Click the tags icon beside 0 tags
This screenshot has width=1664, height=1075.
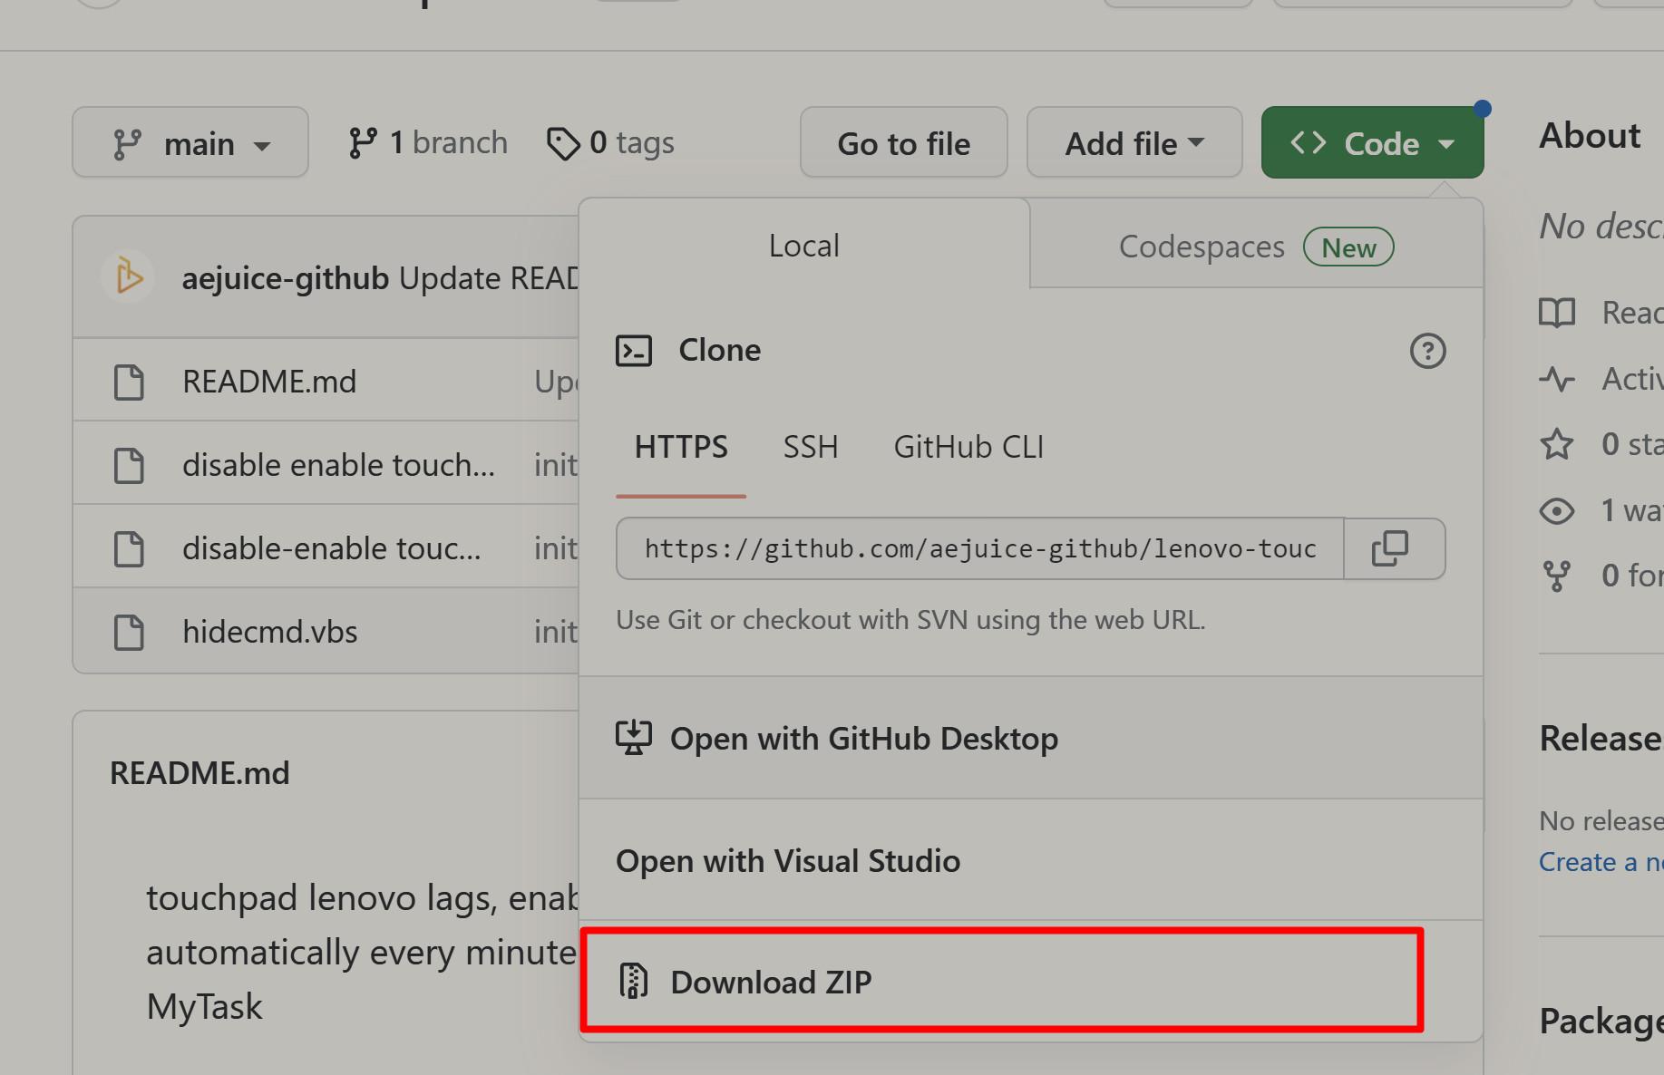coord(563,143)
